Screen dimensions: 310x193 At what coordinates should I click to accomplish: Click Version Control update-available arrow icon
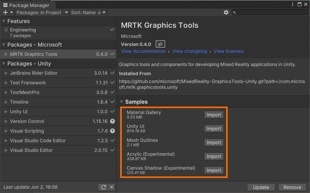(112, 121)
